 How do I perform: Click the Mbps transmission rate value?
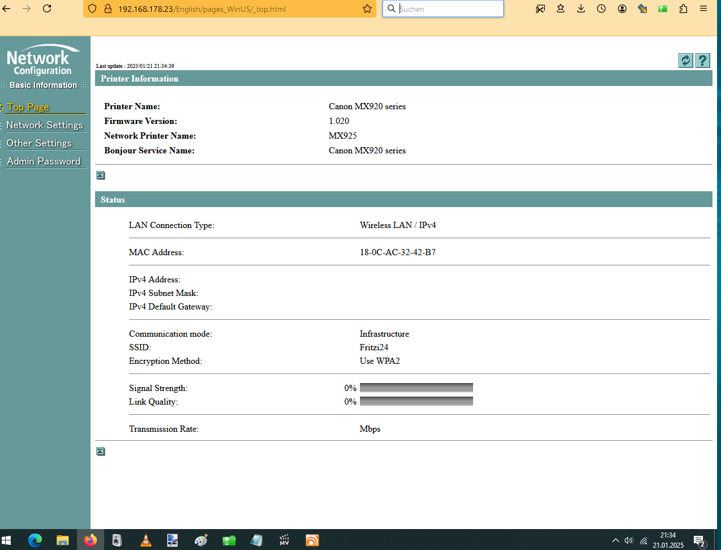pos(370,429)
